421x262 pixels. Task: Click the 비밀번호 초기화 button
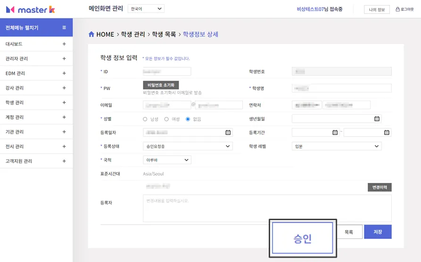tap(161, 85)
